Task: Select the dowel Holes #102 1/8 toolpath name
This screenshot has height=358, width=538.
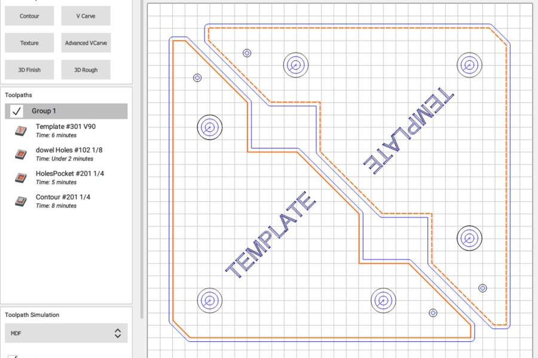Action: pos(69,150)
